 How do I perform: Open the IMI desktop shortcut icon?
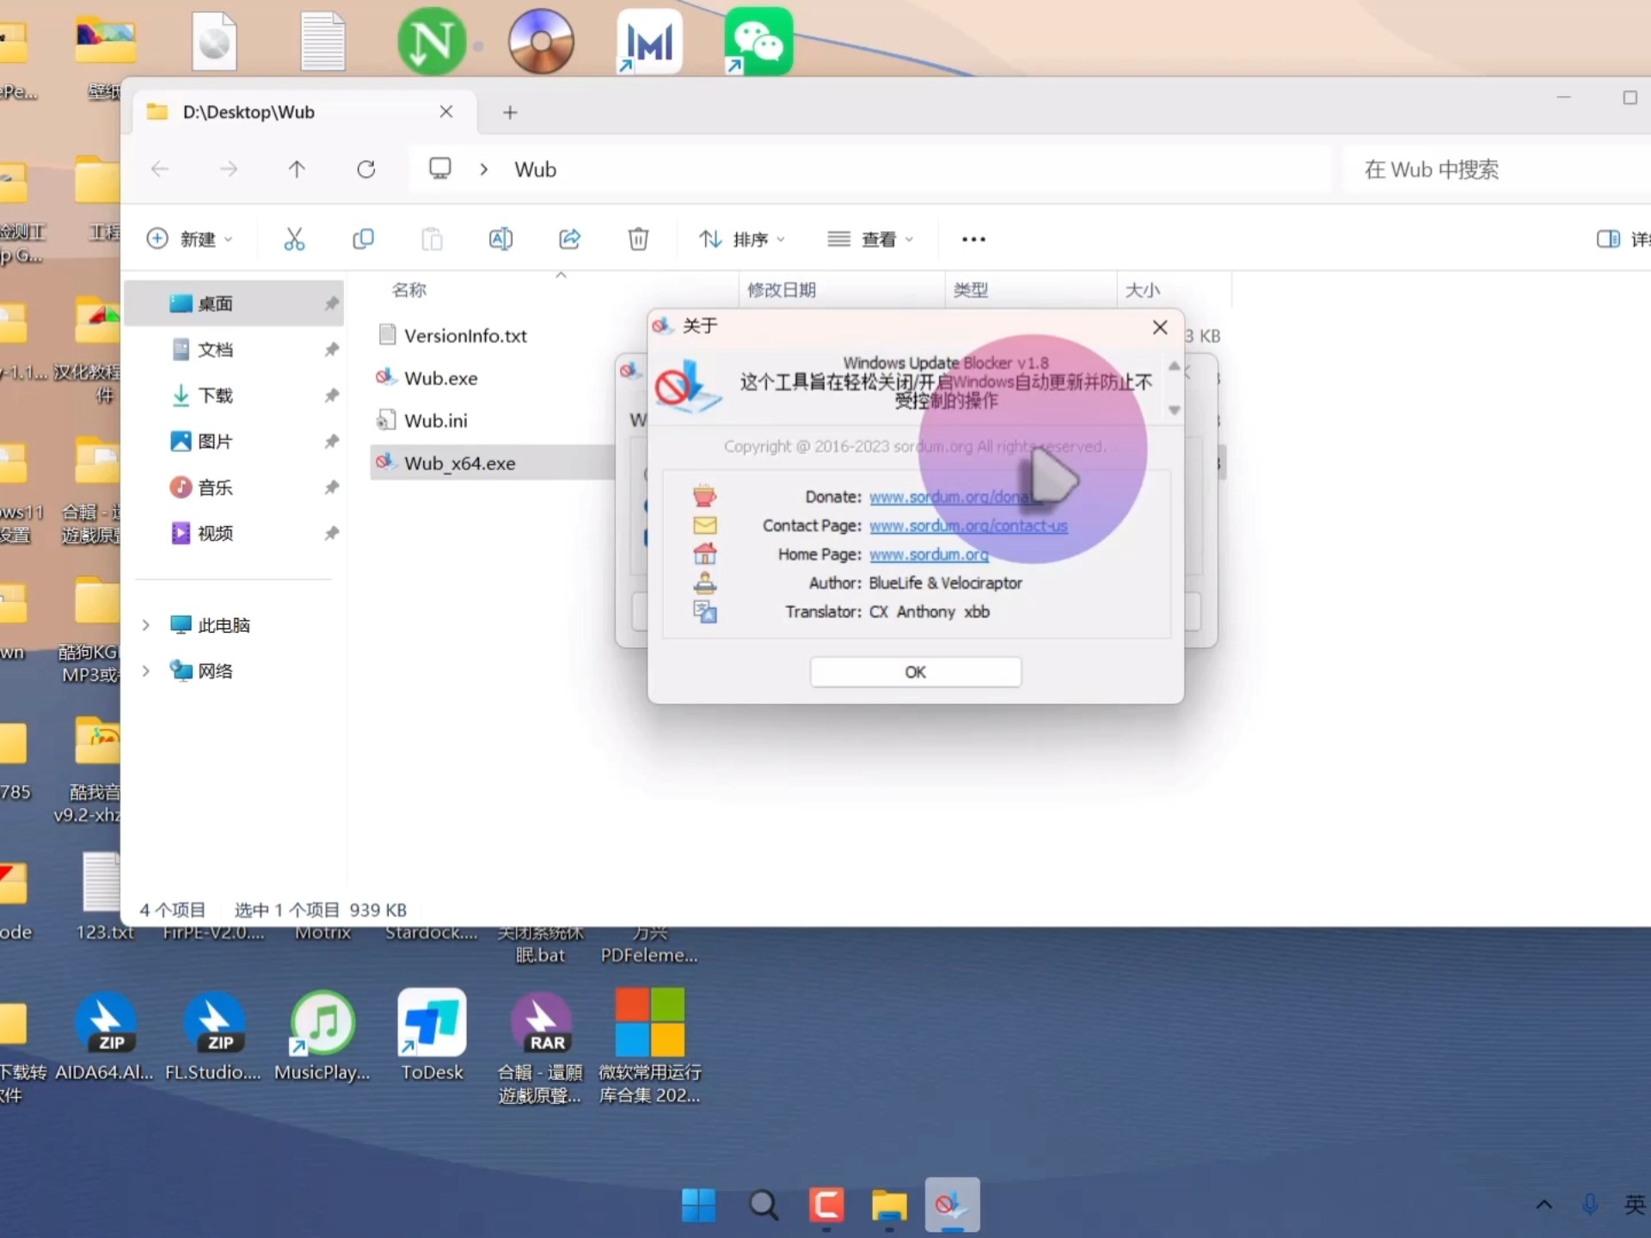click(649, 41)
